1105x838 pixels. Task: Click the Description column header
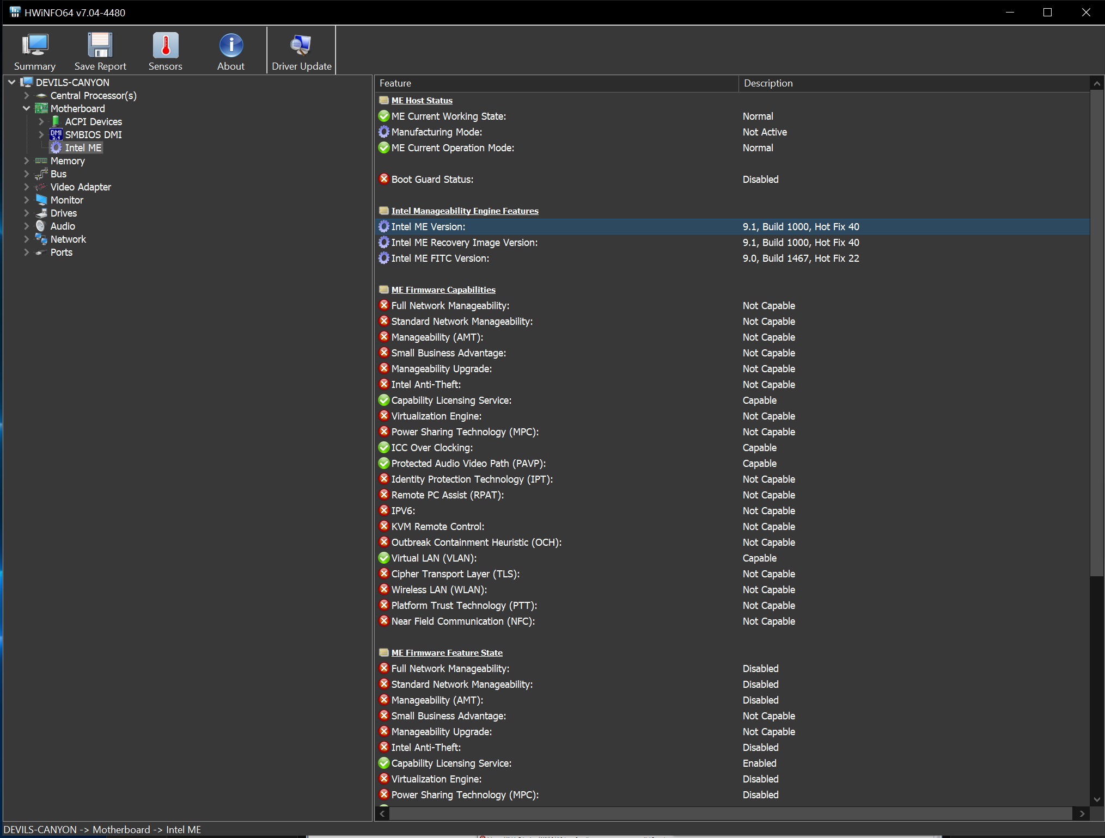coord(914,83)
